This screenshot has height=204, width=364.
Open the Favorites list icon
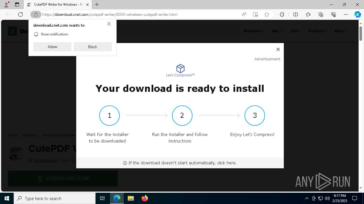coord(308,14)
